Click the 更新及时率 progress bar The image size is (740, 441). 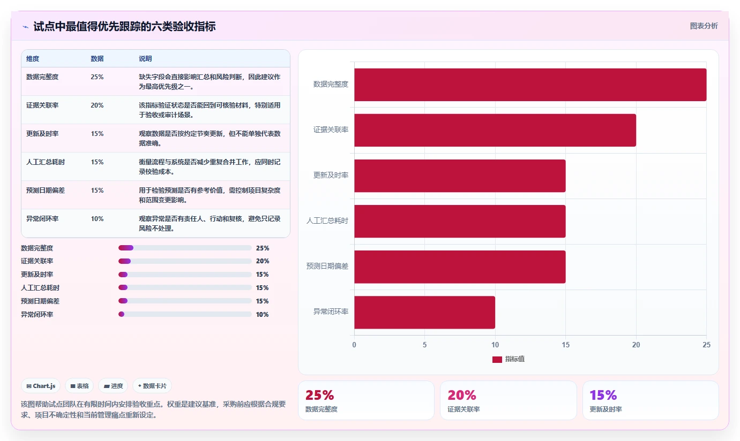pos(185,275)
